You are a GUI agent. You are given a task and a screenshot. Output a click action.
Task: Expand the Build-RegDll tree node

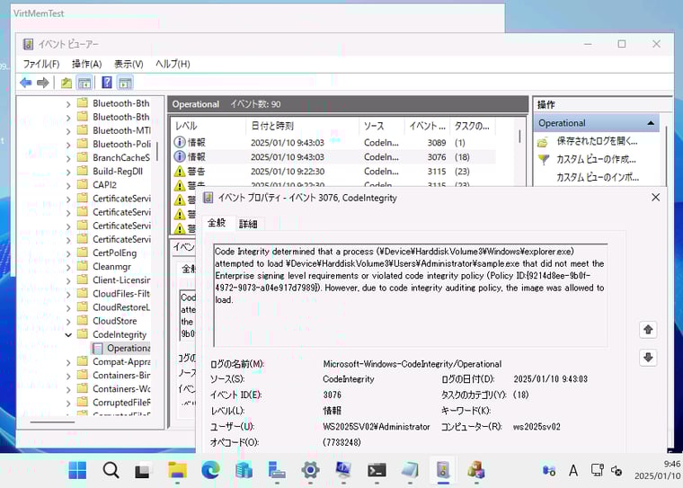point(68,172)
